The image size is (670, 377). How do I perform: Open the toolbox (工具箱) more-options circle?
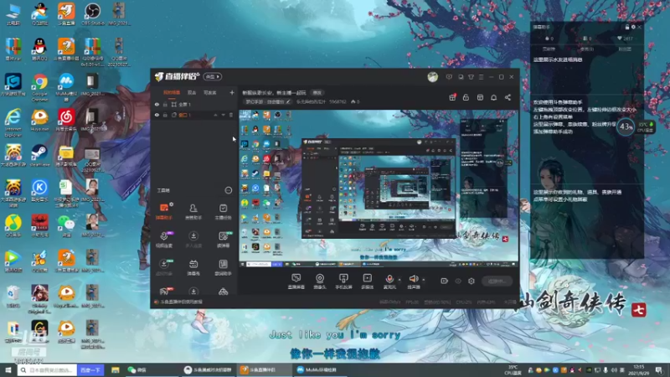click(x=228, y=190)
